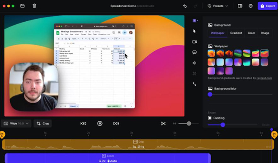278x163 pixels.
Task: Select the pink-purple gradient in third row
Action: pyautogui.click(x=211, y=71)
